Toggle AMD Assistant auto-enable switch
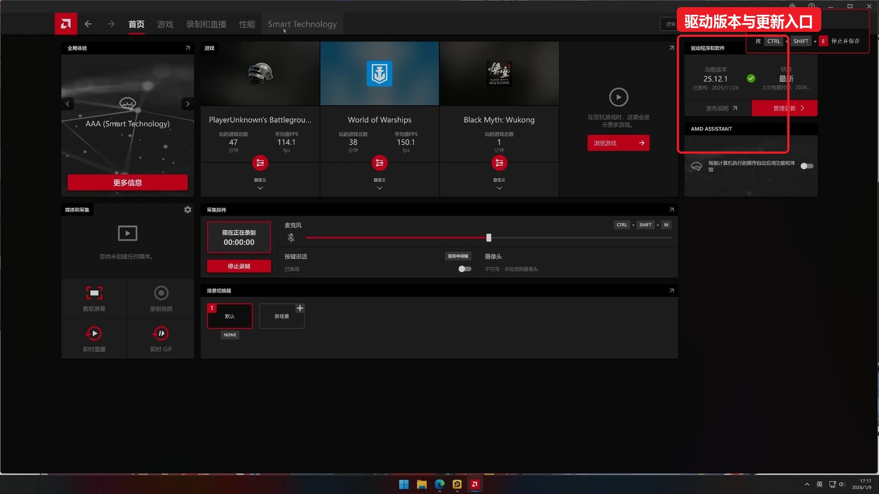Viewport: 879px width, 494px height. [806, 166]
